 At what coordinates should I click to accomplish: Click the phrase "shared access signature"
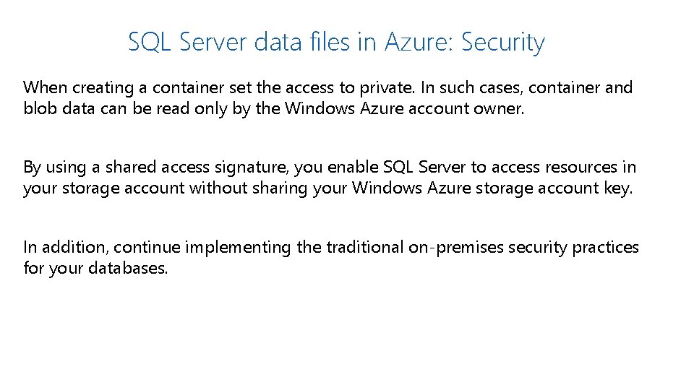[199, 168]
